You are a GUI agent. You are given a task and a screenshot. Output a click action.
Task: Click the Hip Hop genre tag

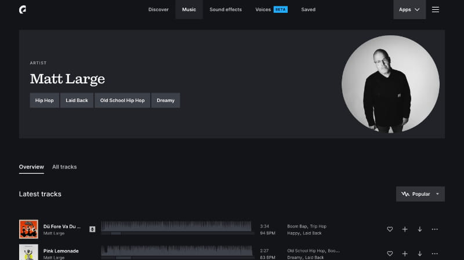(x=45, y=100)
